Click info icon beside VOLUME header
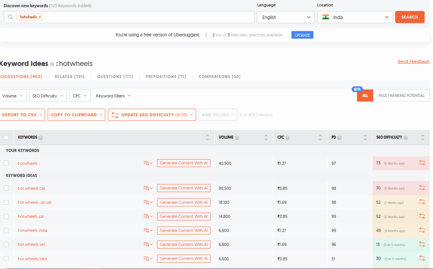The width and height of the screenshot is (433, 269). tap(237, 138)
